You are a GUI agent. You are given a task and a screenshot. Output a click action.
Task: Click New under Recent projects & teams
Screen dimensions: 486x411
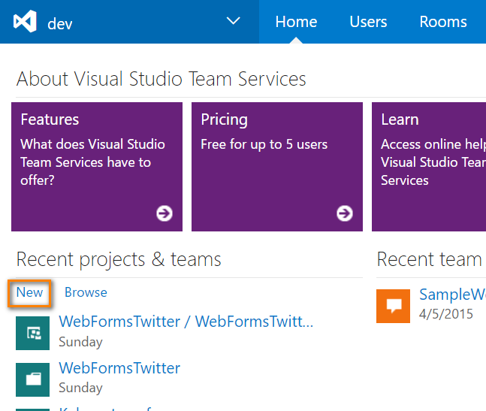(x=29, y=292)
